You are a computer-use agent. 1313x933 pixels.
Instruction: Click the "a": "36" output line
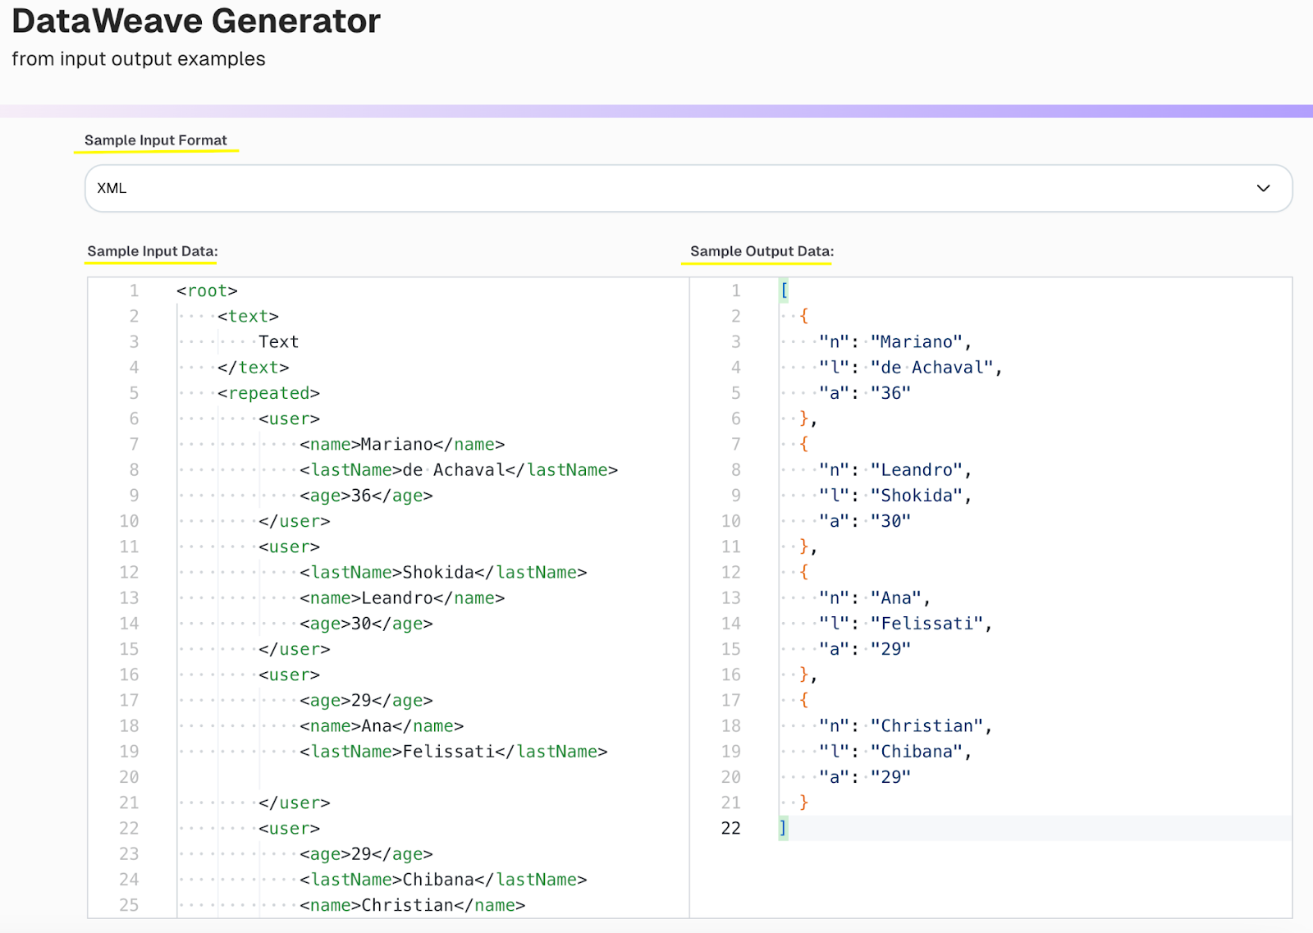(x=865, y=393)
